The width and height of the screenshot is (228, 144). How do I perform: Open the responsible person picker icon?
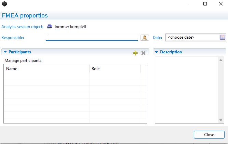144,38
